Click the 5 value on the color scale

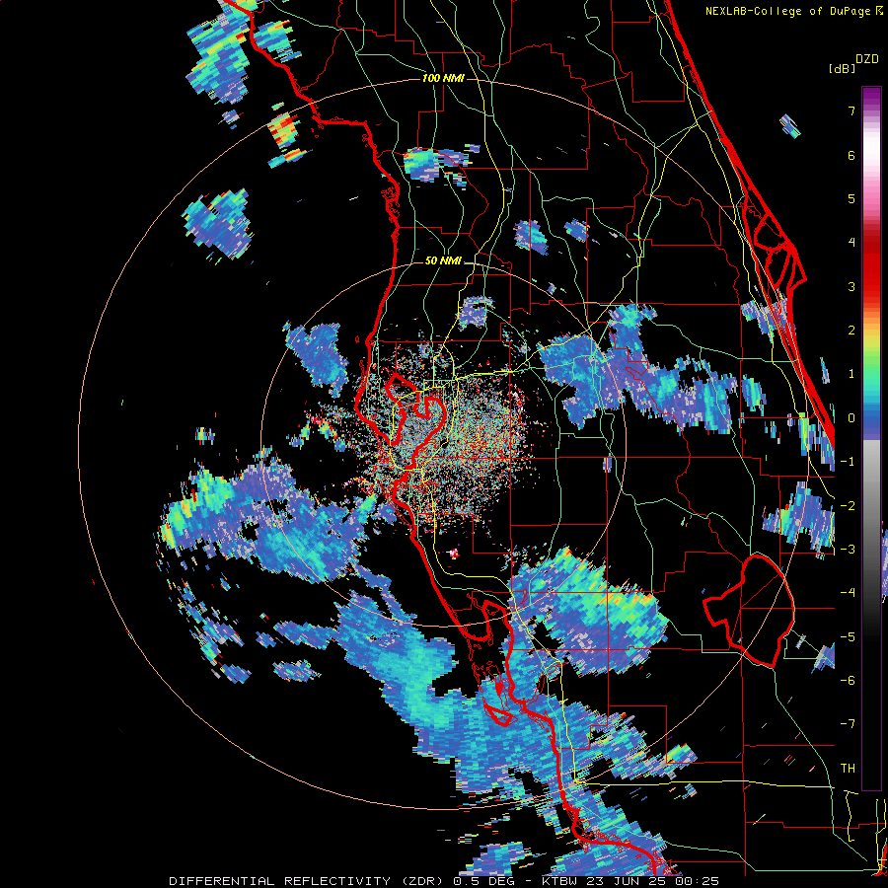(x=851, y=198)
